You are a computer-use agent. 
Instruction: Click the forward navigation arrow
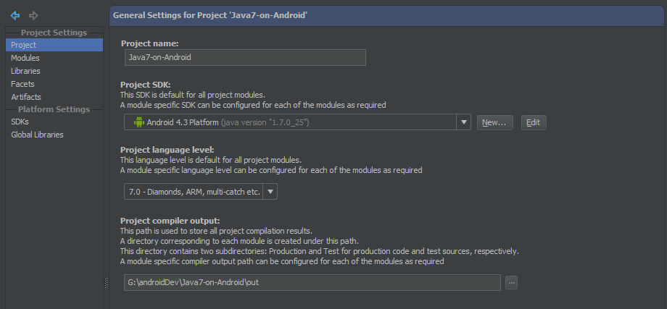(x=33, y=16)
